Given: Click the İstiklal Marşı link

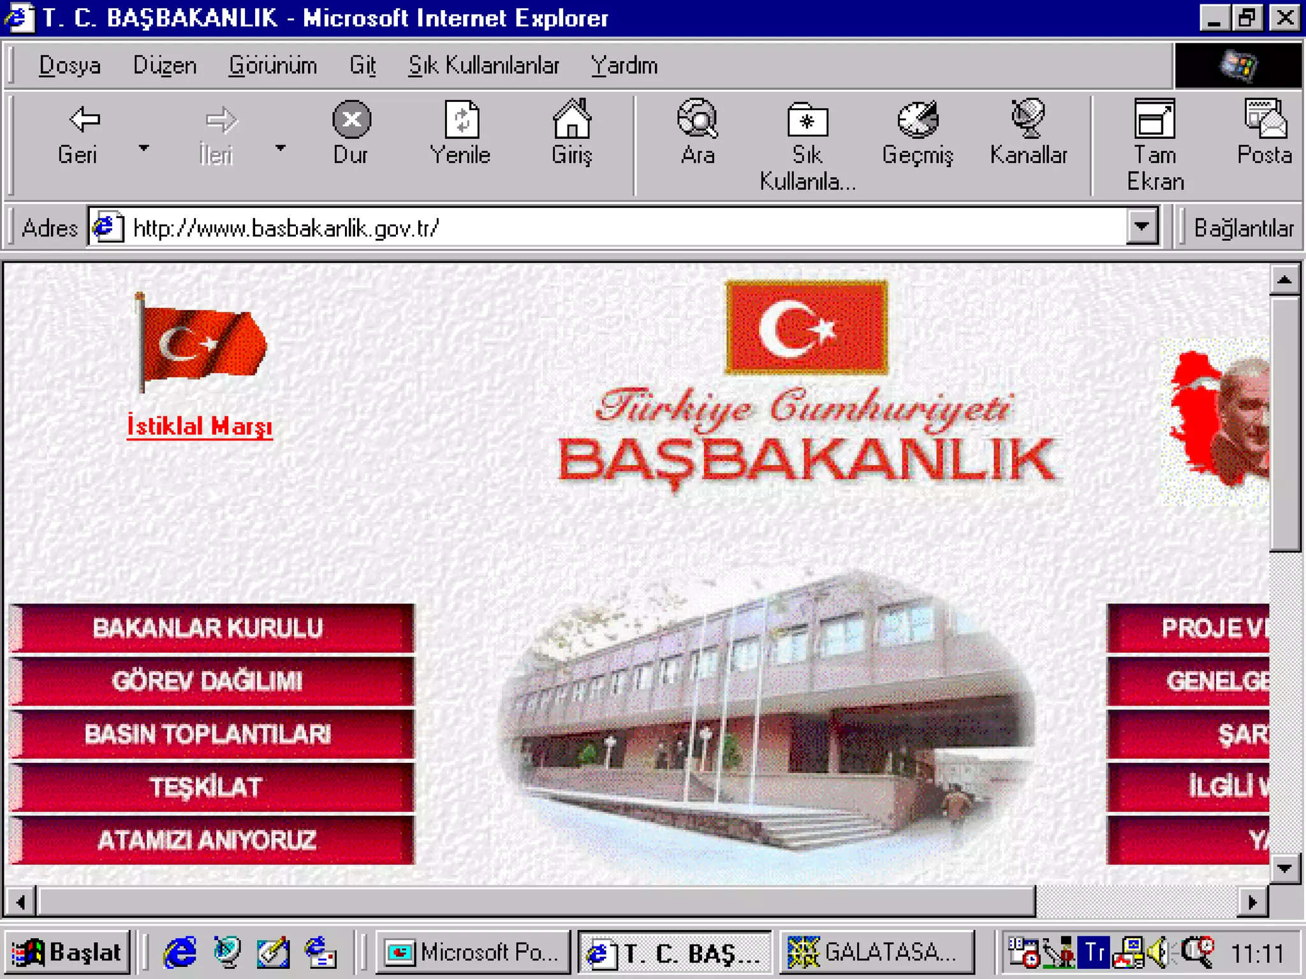Looking at the screenshot, I should click(x=200, y=426).
